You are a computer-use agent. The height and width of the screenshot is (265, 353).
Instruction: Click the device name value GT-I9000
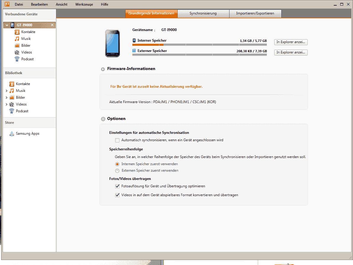[169, 30]
